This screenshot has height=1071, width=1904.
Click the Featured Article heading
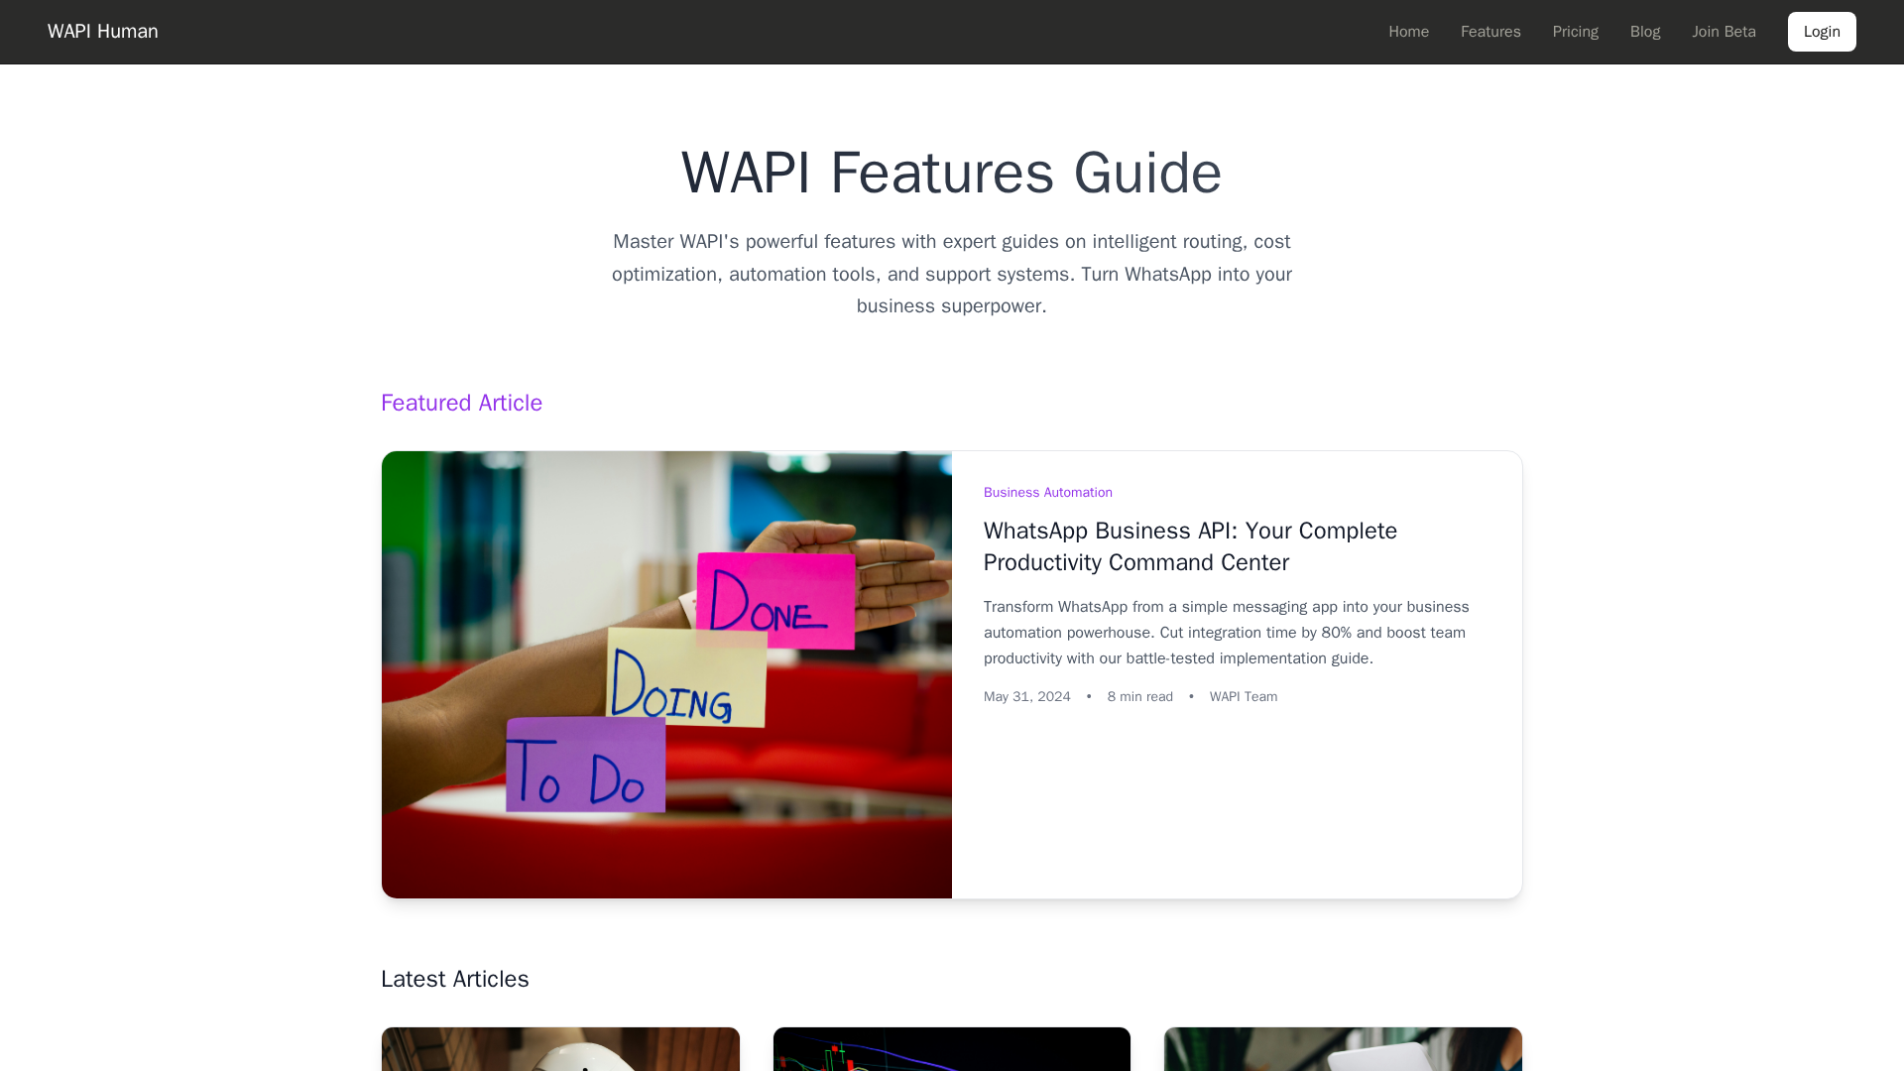(461, 403)
